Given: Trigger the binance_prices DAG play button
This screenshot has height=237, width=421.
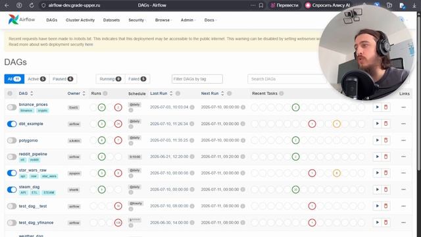Looking at the screenshot, I should pyautogui.click(x=377, y=107).
